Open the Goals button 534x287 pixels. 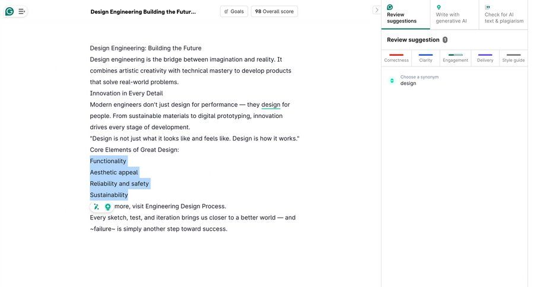[x=234, y=11]
